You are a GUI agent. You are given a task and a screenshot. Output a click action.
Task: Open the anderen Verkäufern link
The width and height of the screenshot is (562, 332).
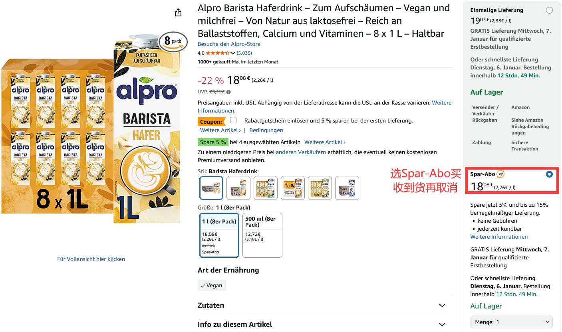point(301,152)
